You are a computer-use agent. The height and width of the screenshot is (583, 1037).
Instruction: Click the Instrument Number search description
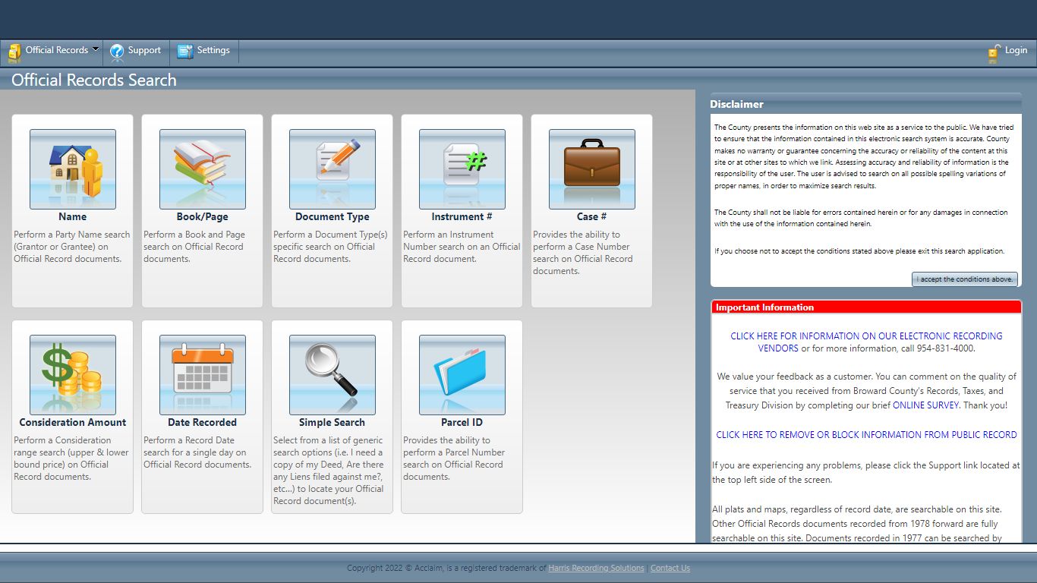tap(462, 247)
